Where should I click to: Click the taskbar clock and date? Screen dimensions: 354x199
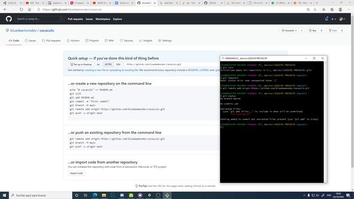pos(338,195)
